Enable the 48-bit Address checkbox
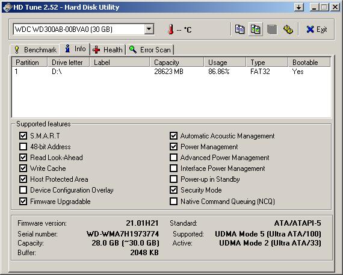This screenshot has width=343, height=275. coord(23,147)
